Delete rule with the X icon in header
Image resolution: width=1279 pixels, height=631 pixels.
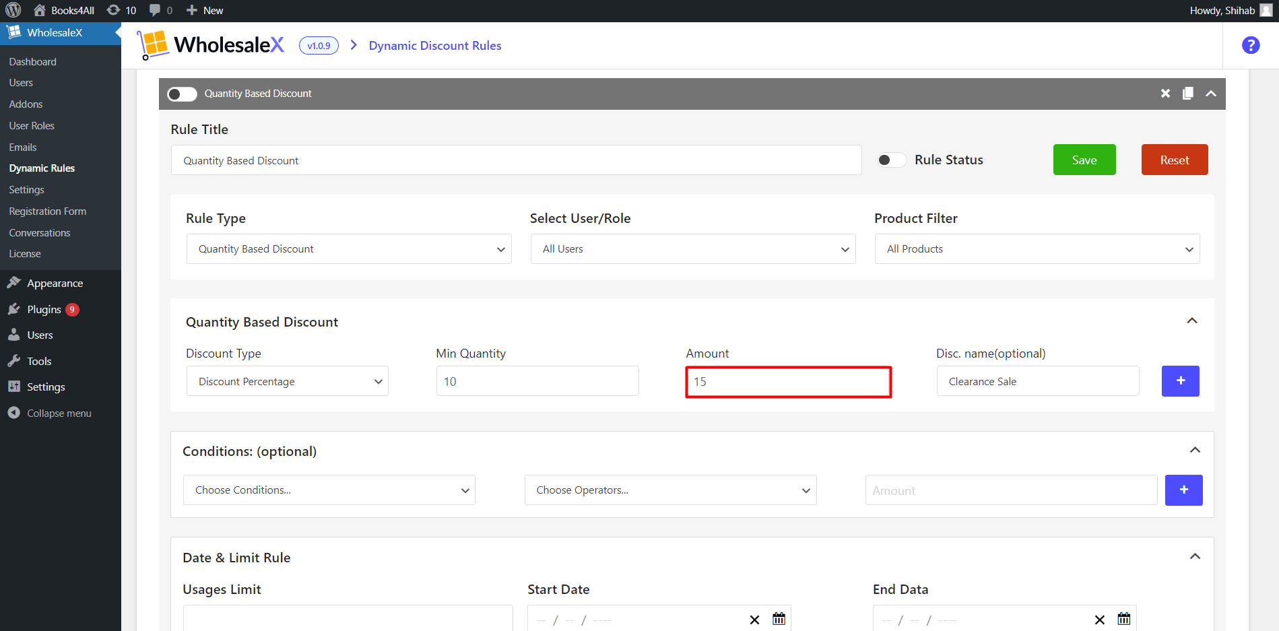(1165, 94)
